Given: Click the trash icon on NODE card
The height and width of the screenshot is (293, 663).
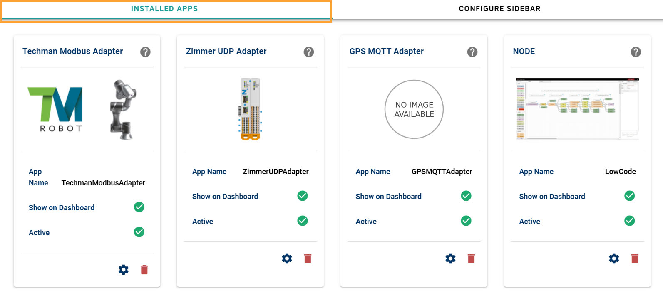Looking at the screenshot, I should click(x=635, y=259).
